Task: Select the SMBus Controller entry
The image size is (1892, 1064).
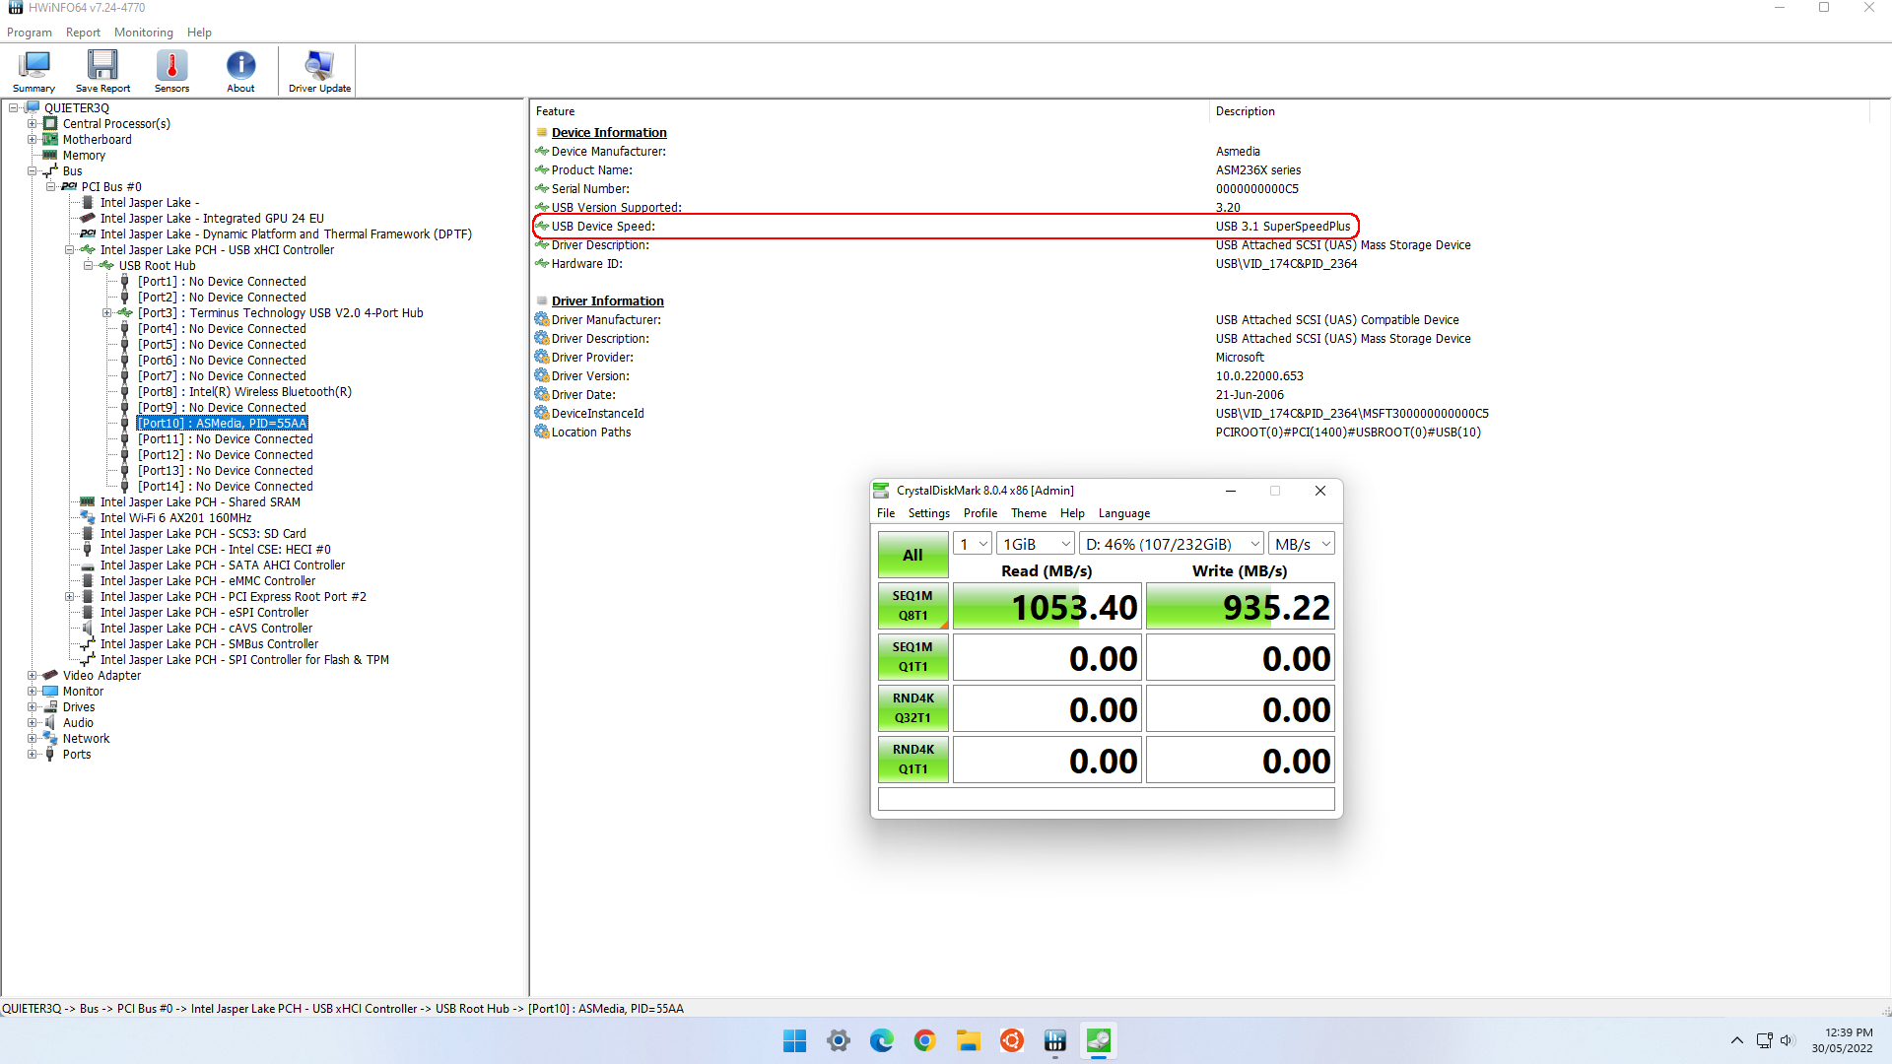Action: tap(209, 644)
